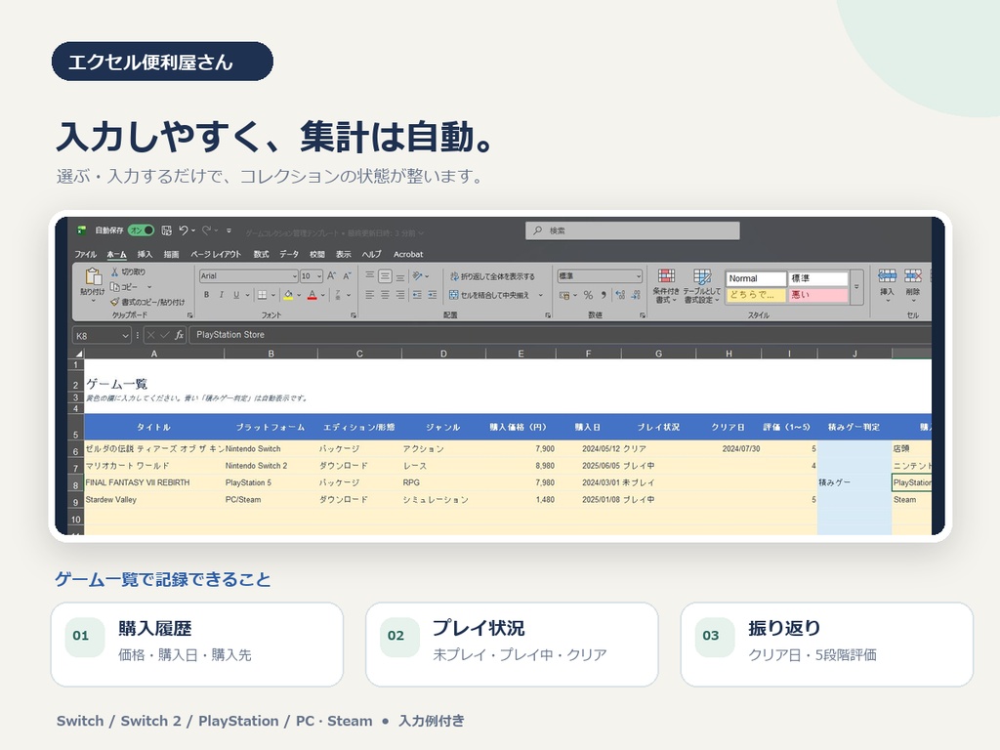Toggle the 自動保存 AutoSave switch

pos(141,230)
